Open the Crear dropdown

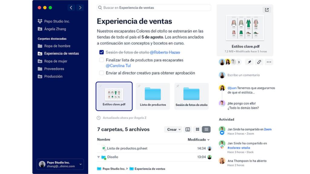click(x=173, y=129)
